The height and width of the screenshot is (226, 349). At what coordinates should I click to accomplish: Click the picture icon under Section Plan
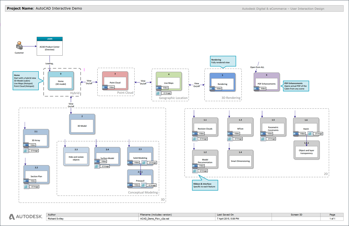click(26, 187)
